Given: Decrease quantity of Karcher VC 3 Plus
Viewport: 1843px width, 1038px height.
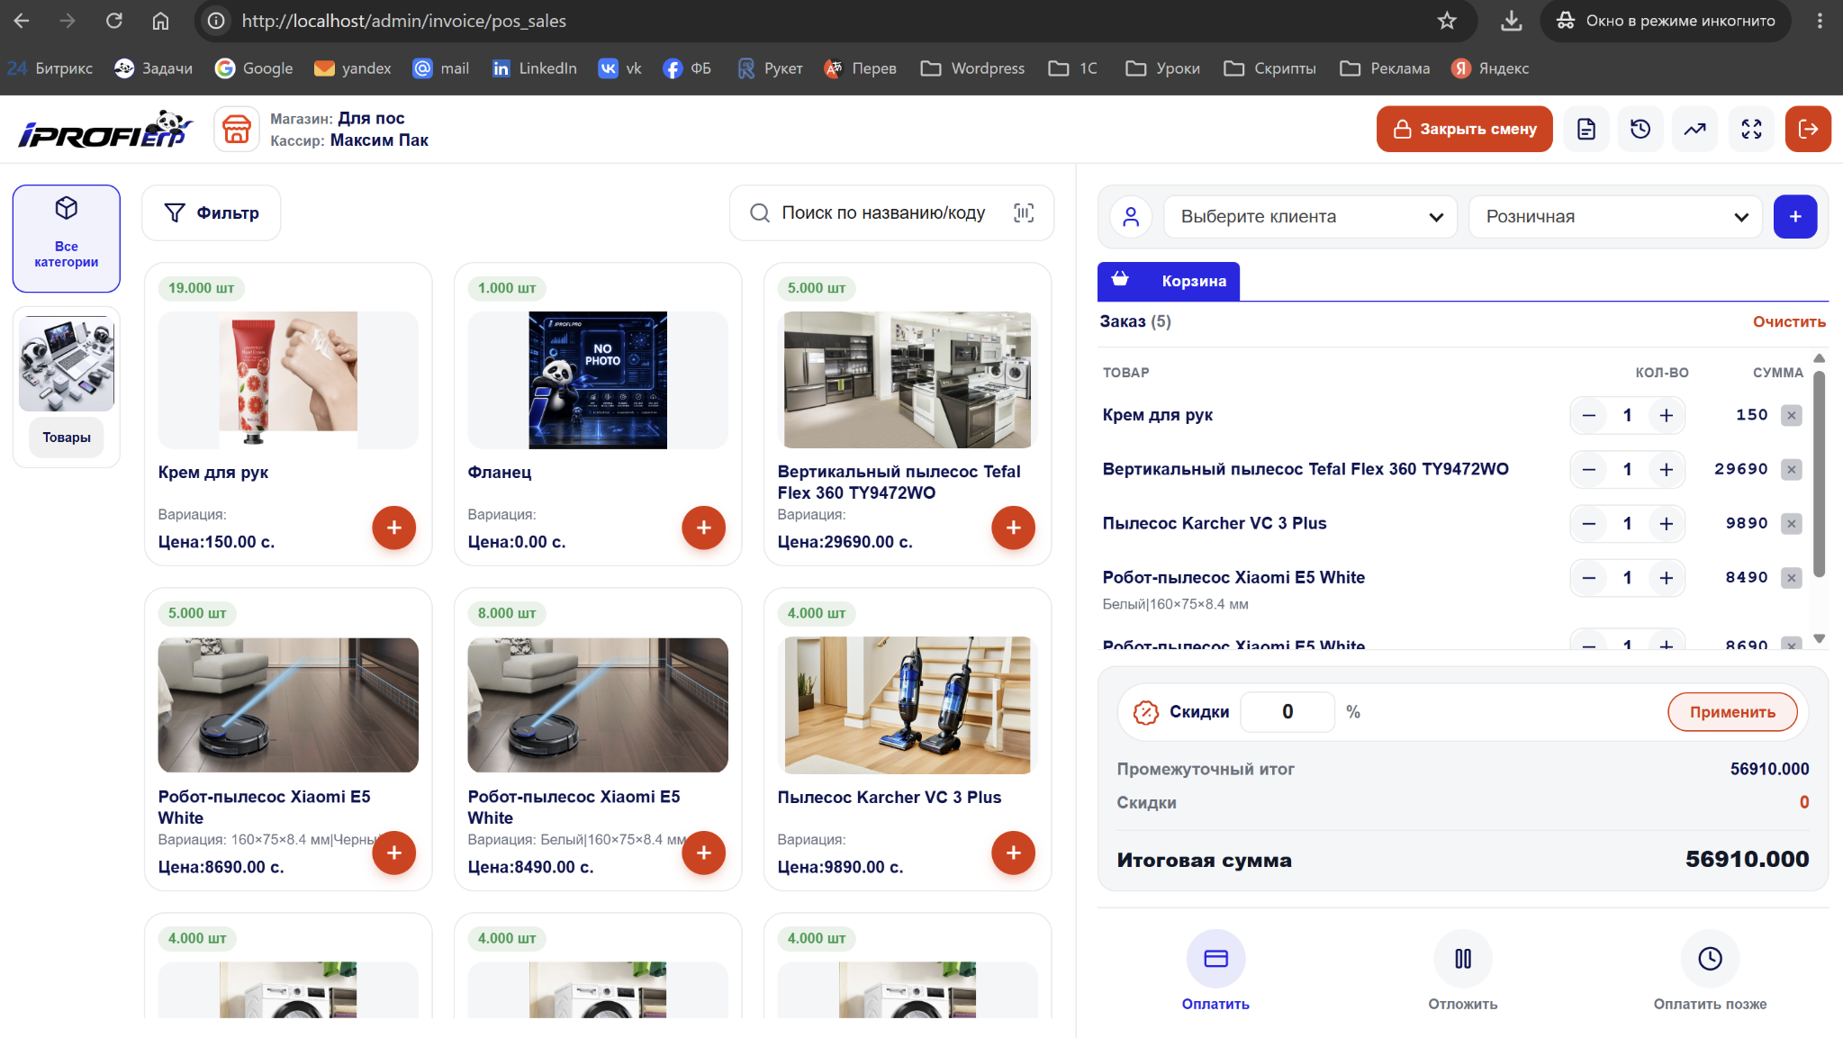Looking at the screenshot, I should (x=1589, y=523).
